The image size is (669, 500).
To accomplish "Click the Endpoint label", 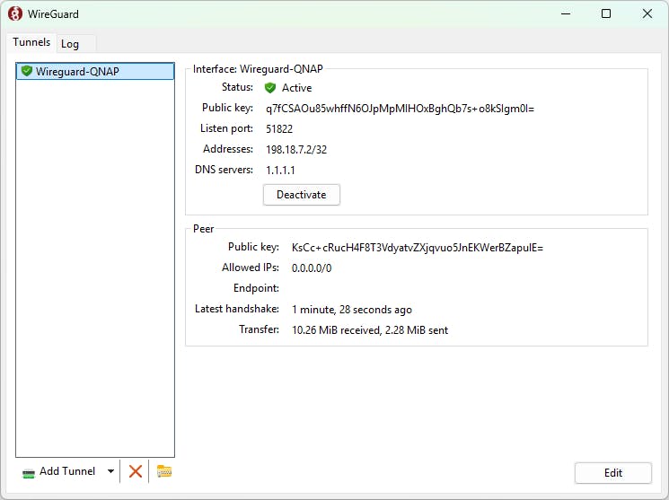I will (x=256, y=288).
